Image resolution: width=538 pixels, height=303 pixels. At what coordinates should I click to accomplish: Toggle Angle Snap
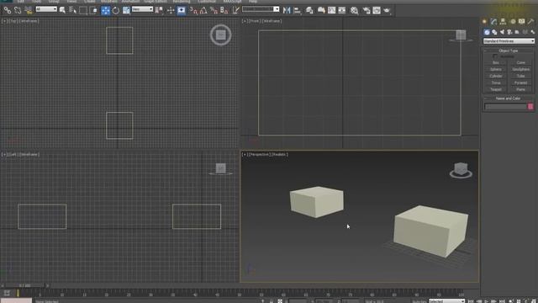tap(203, 11)
